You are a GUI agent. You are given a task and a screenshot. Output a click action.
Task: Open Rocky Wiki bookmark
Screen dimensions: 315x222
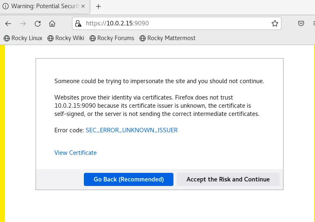66,38
